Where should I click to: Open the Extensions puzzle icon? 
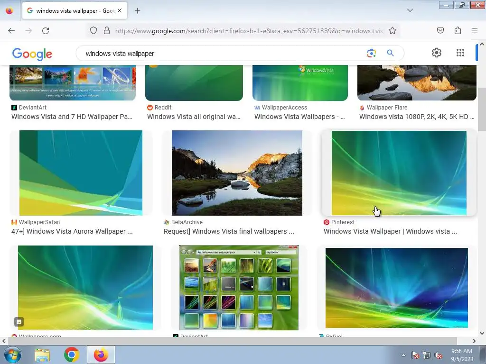click(x=458, y=30)
